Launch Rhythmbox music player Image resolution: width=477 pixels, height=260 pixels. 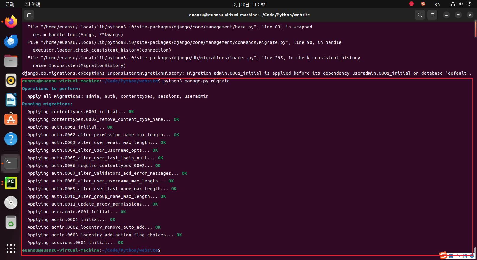11,80
